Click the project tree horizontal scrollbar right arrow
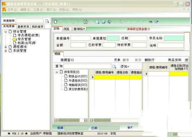This screenshot has height=137, width=192. (x=86, y=120)
